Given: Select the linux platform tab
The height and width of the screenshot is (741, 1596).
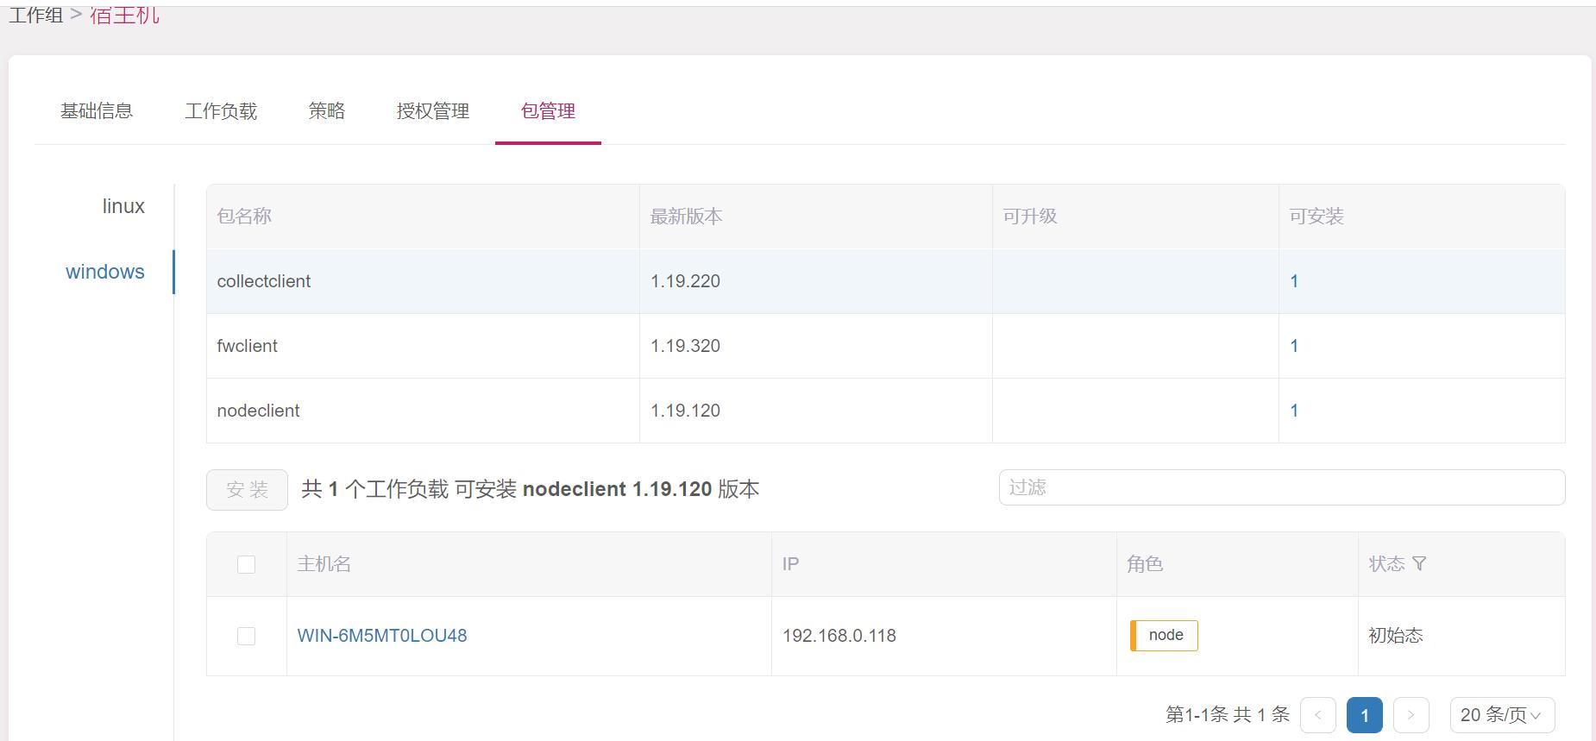Looking at the screenshot, I should (x=123, y=207).
